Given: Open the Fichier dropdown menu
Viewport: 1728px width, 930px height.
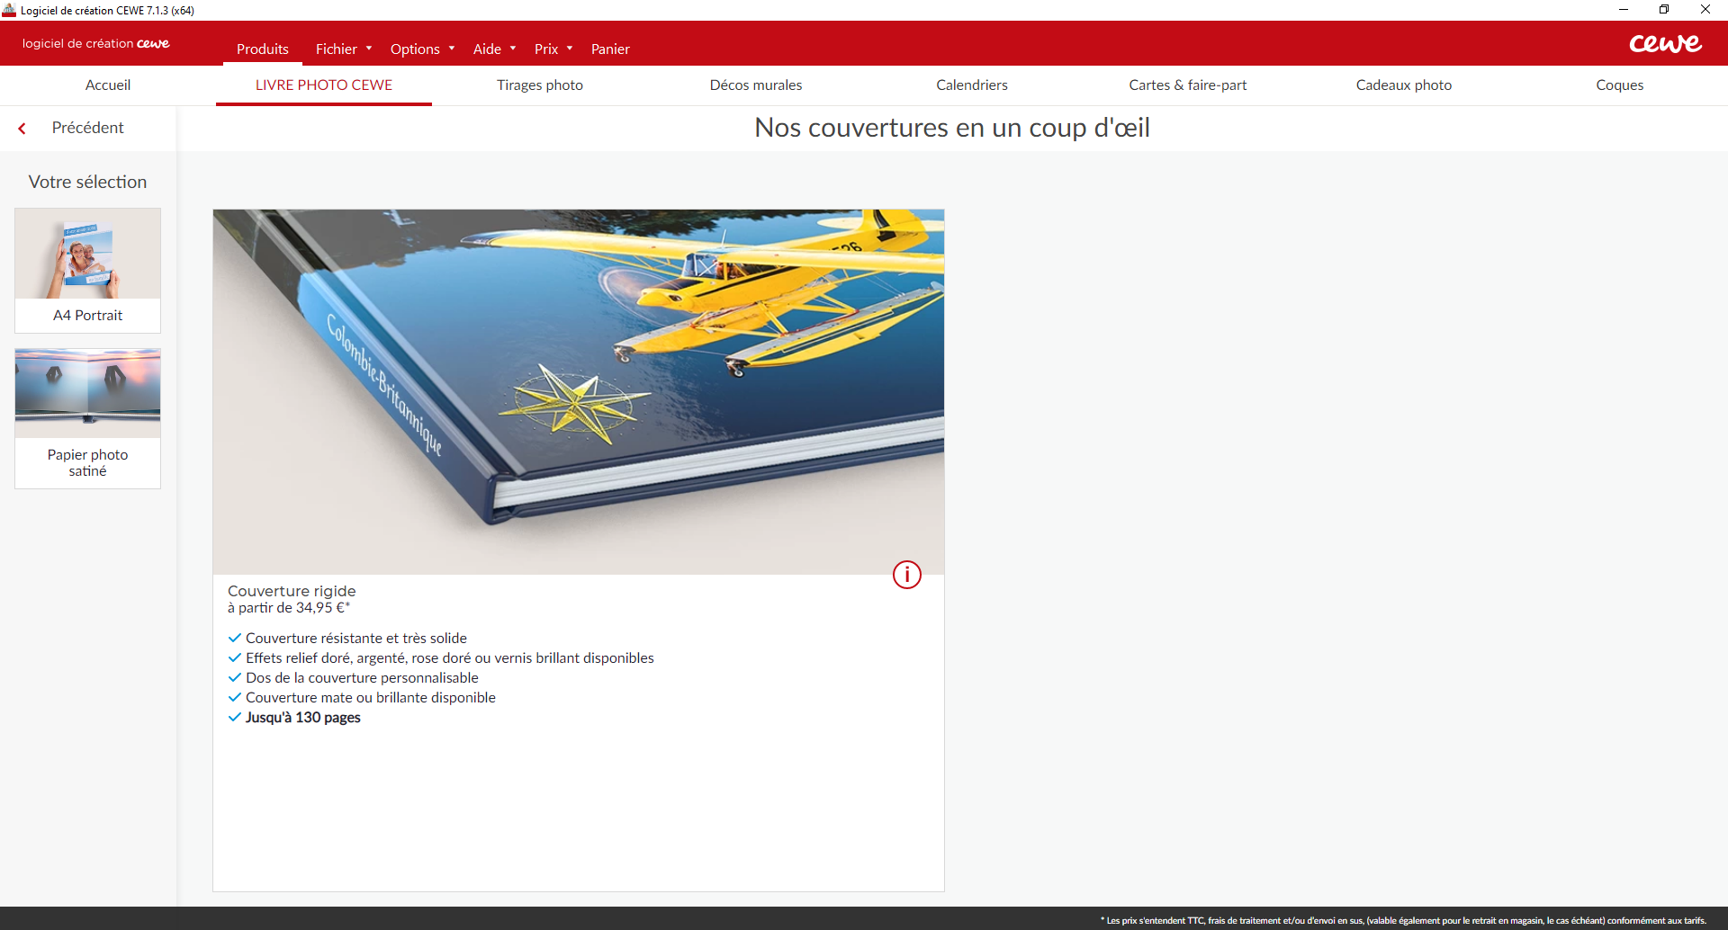Looking at the screenshot, I should click(x=343, y=49).
